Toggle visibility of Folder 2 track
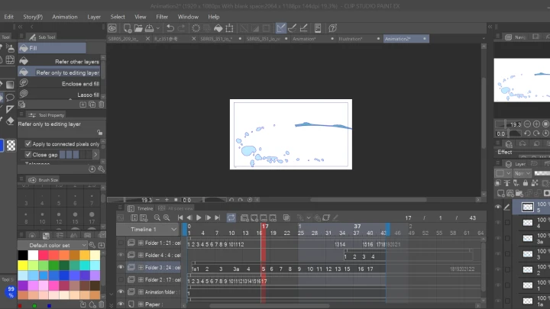550x309 pixels. (121, 279)
